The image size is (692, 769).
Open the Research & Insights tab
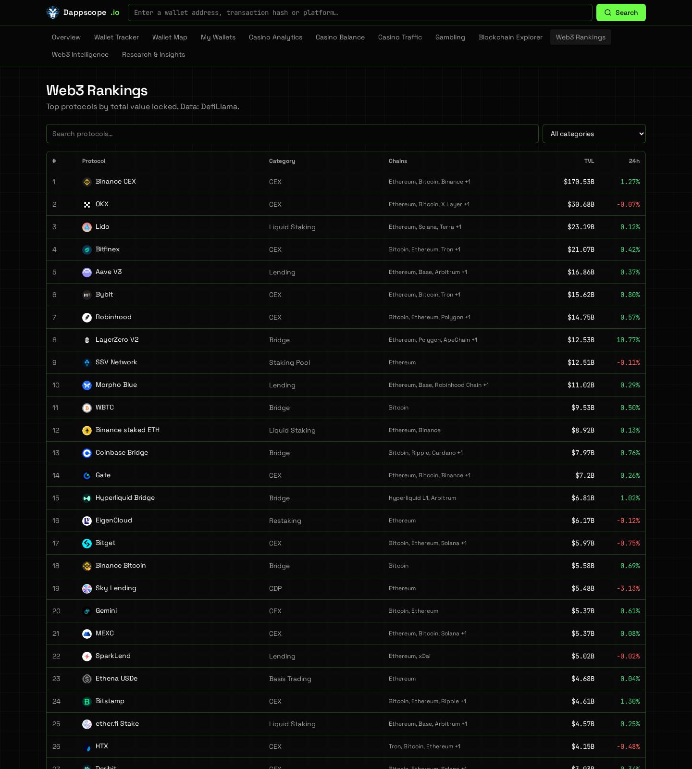(x=153, y=54)
